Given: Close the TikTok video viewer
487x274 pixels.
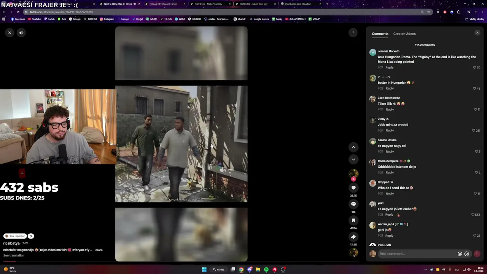Looking at the screenshot, I should click(x=10, y=33).
